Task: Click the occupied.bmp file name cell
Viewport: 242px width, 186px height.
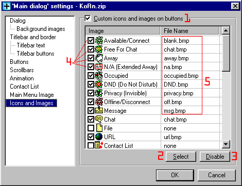Action: pyautogui.click(x=190, y=76)
